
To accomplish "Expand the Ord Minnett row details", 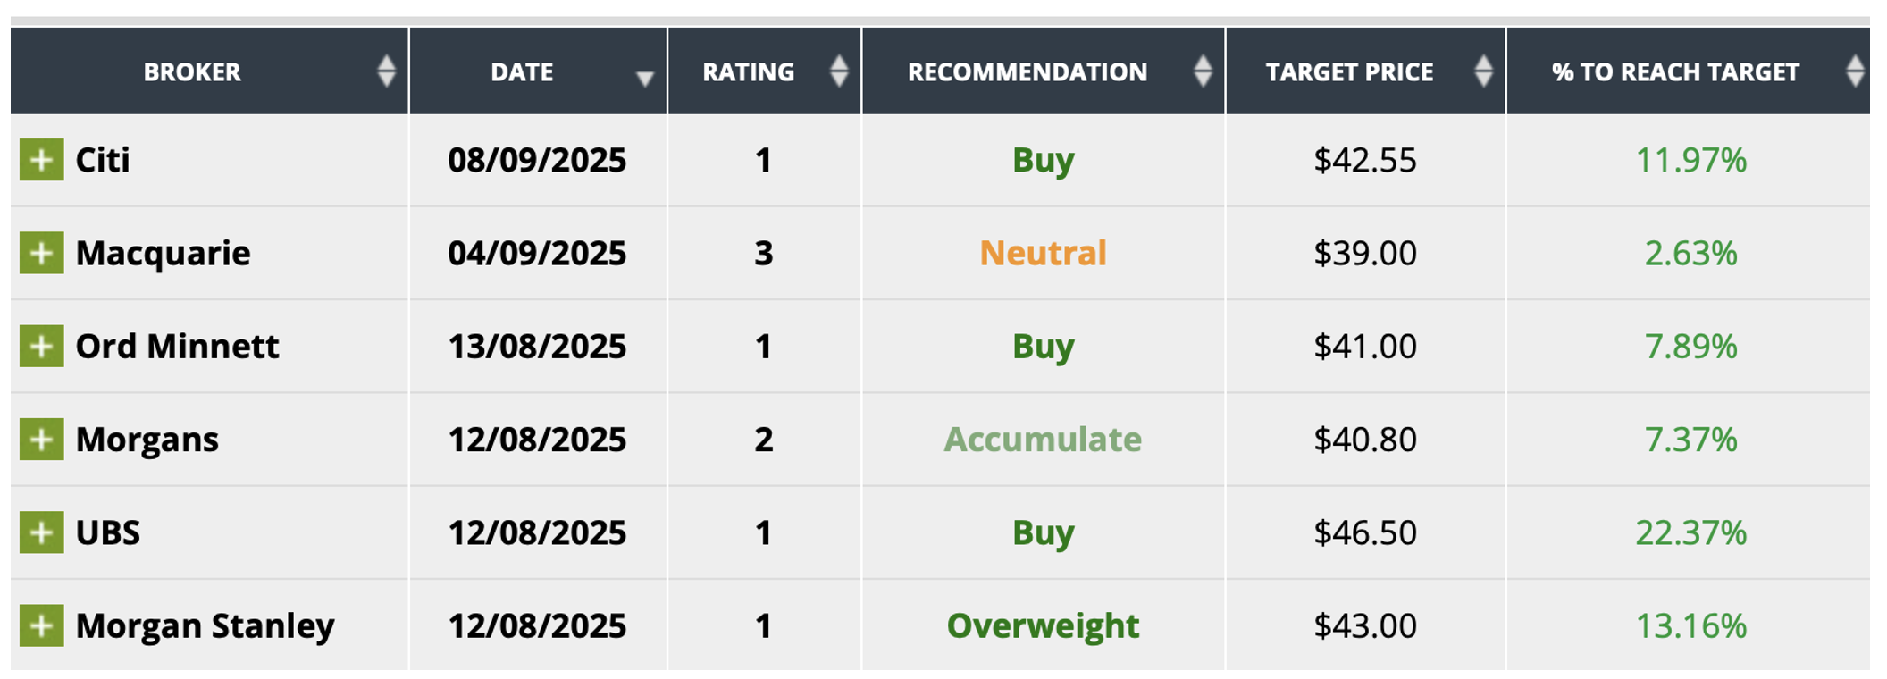I will click(x=41, y=346).
